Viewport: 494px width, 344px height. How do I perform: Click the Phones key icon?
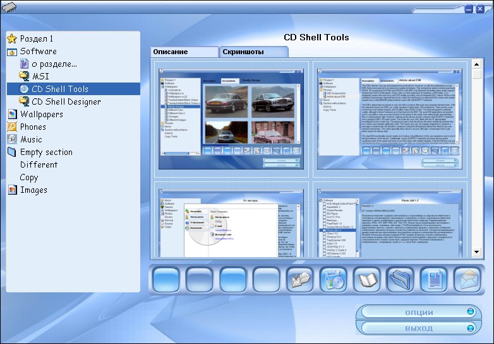[x=12, y=127]
